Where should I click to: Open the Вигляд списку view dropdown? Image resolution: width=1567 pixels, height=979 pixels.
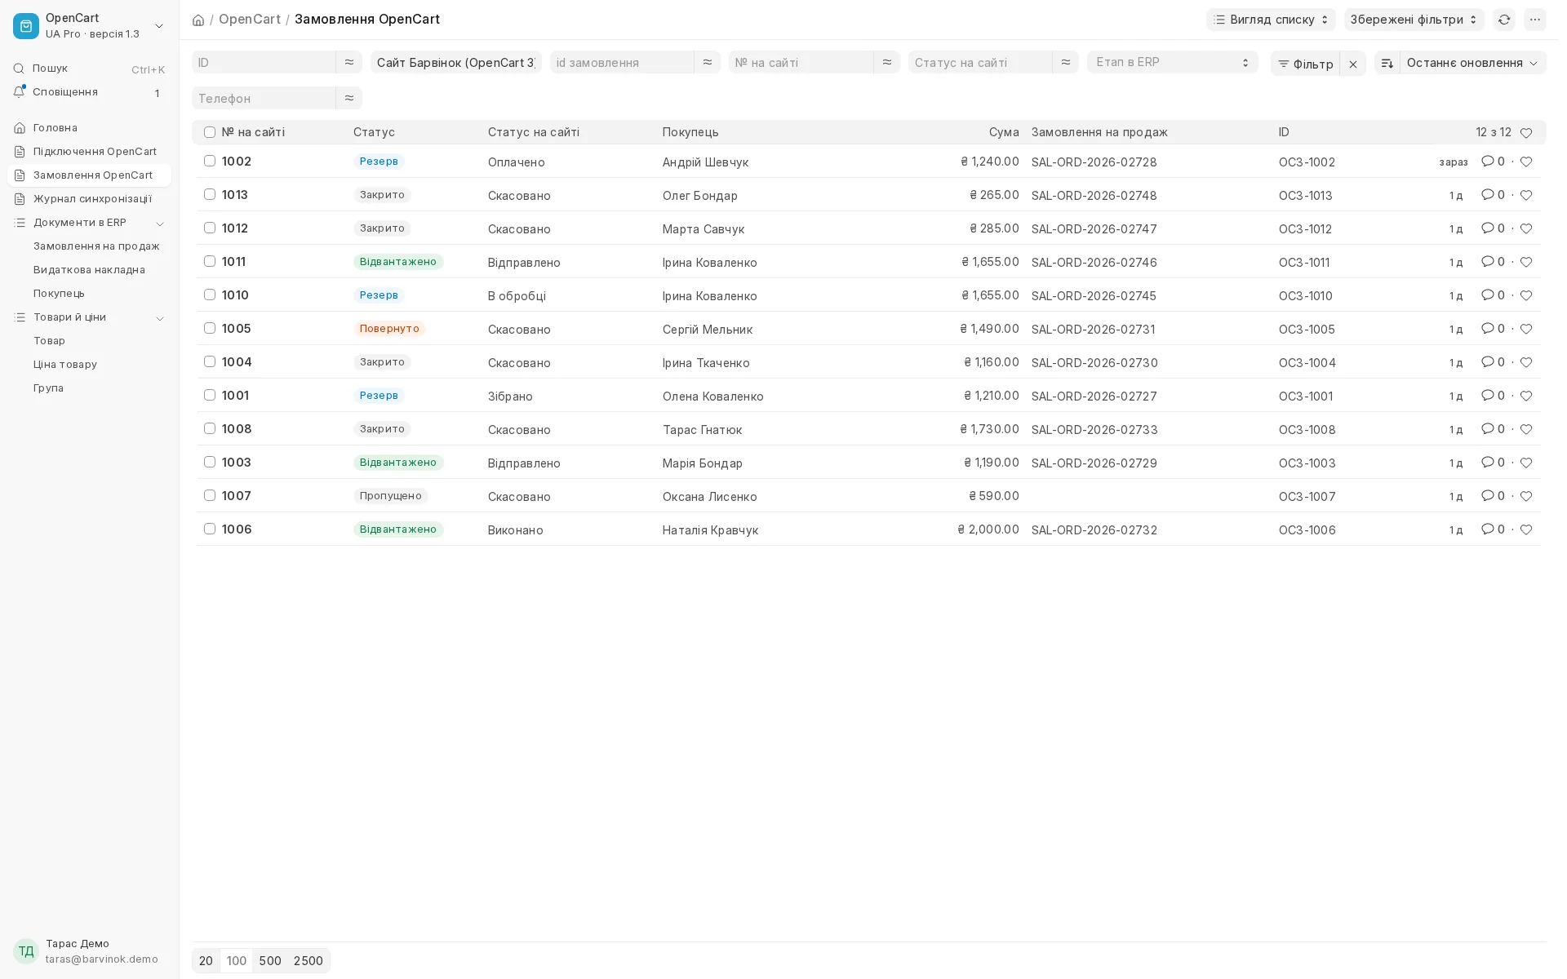pyautogui.click(x=1271, y=20)
